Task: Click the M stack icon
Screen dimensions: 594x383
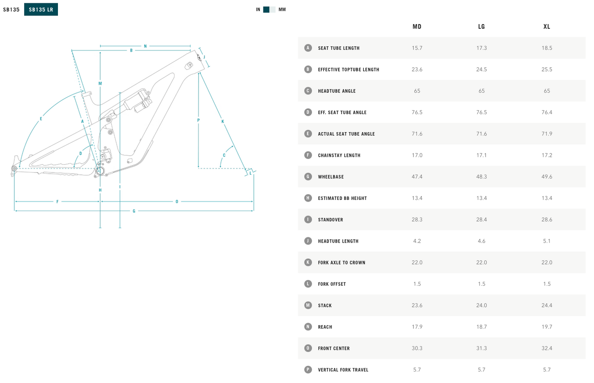Action: coord(308,305)
